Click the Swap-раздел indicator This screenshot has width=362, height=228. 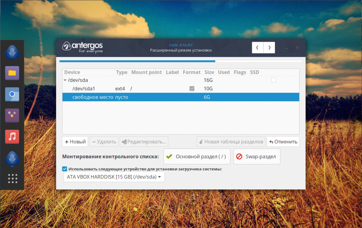click(x=257, y=157)
